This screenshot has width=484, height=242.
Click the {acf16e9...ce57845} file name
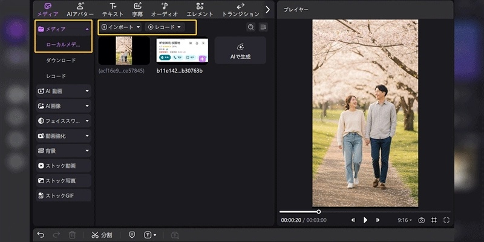click(122, 71)
